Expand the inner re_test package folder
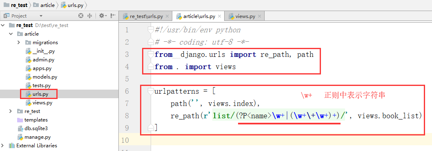The width and height of the screenshot is (432, 151). tap(11, 111)
